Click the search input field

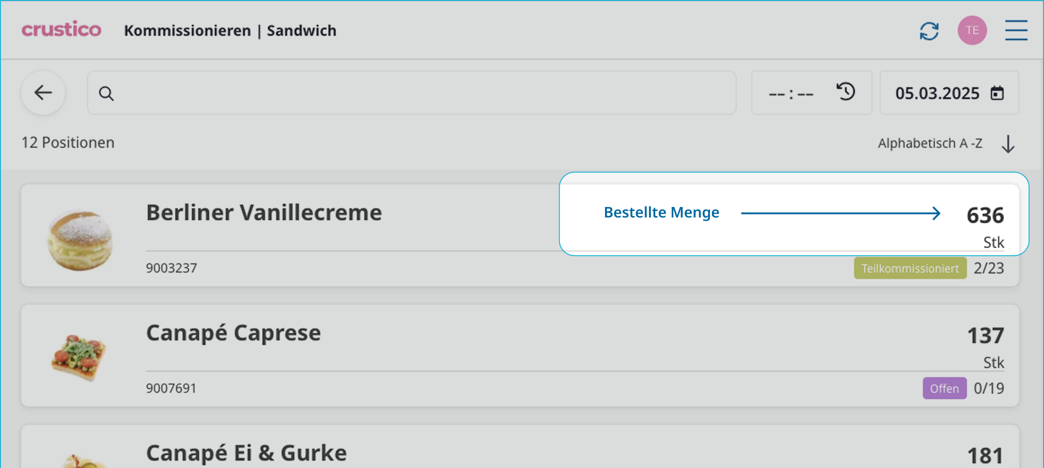[413, 93]
